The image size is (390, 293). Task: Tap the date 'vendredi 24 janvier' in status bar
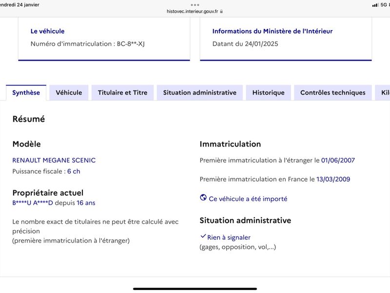point(19,5)
